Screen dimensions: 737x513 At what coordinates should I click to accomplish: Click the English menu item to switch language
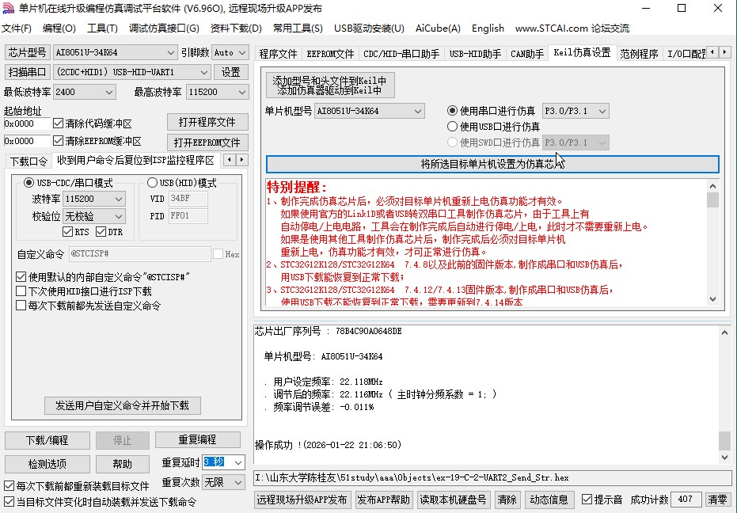pos(487,28)
